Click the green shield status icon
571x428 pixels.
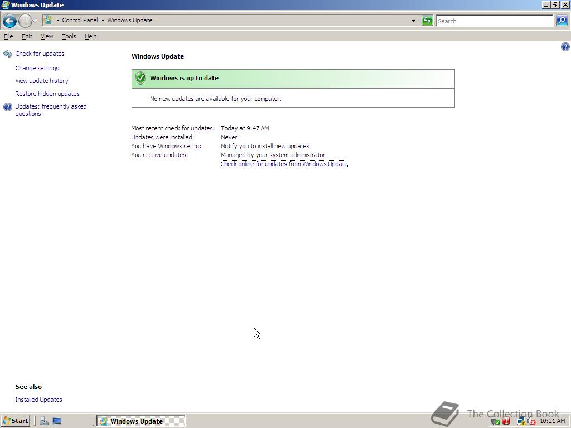(x=140, y=78)
